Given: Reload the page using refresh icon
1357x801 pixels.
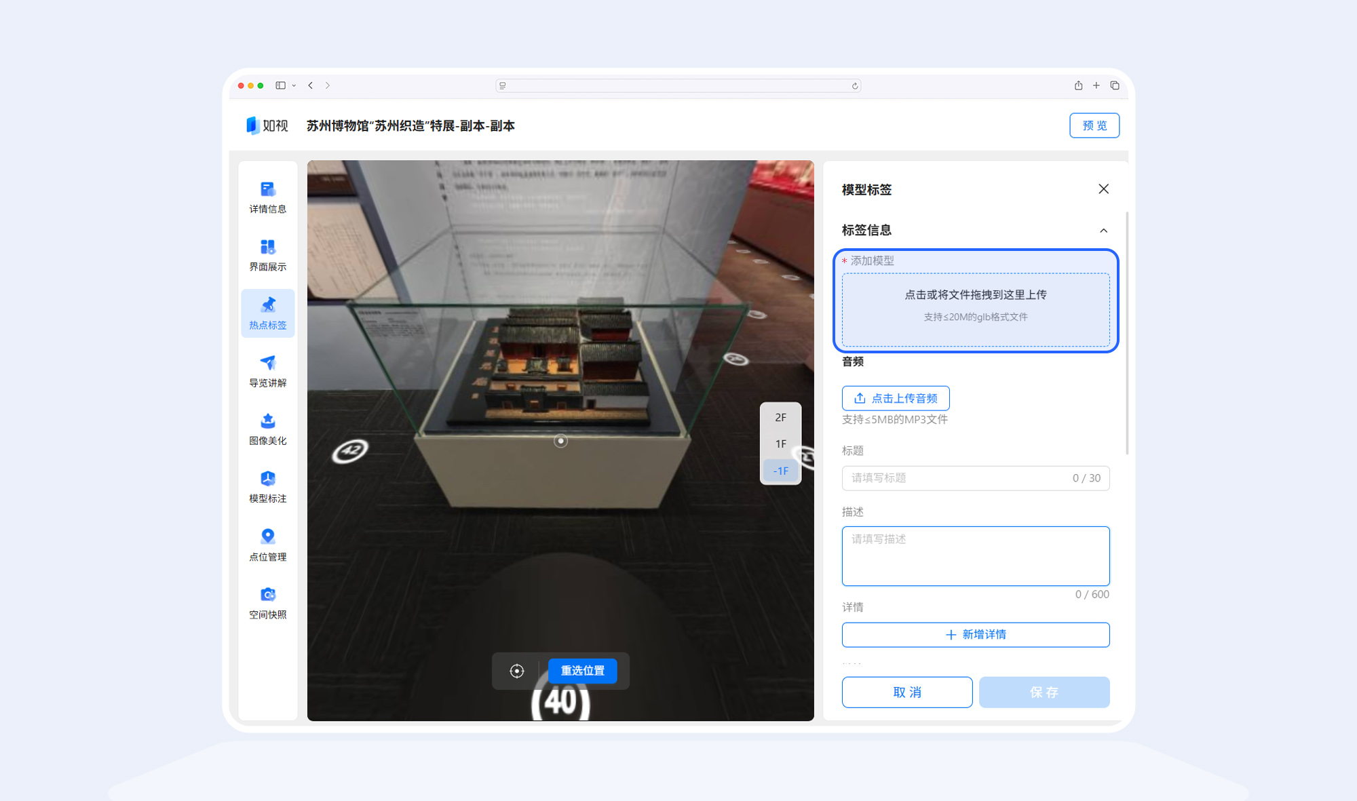Looking at the screenshot, I should tap(855, 85).
